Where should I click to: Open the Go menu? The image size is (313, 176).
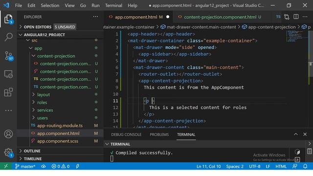click(83, 5)
